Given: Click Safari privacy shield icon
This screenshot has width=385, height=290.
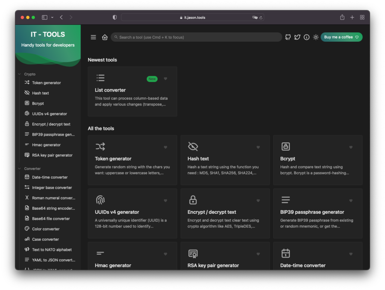Looking at the screenshot, I should (x=115, y=17).
